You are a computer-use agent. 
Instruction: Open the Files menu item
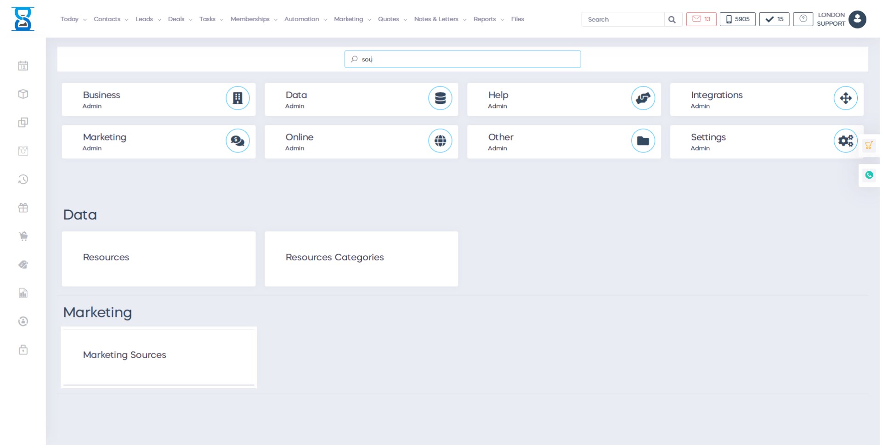coord(517,19)
